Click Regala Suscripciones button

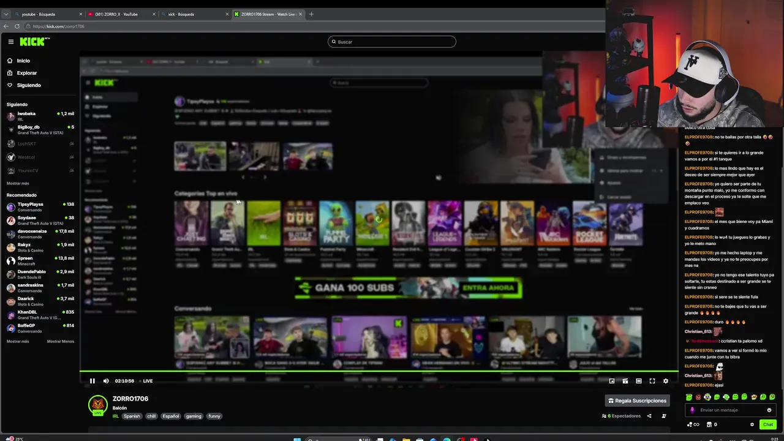(637, 401)
